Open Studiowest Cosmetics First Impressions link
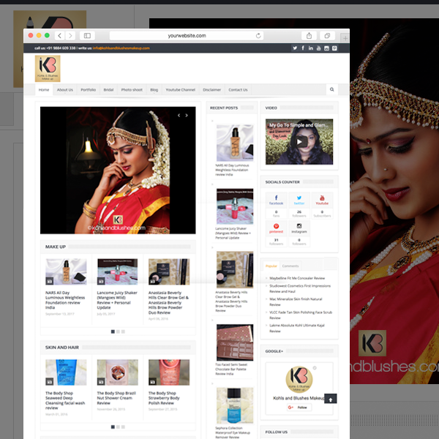 point(300,289)
